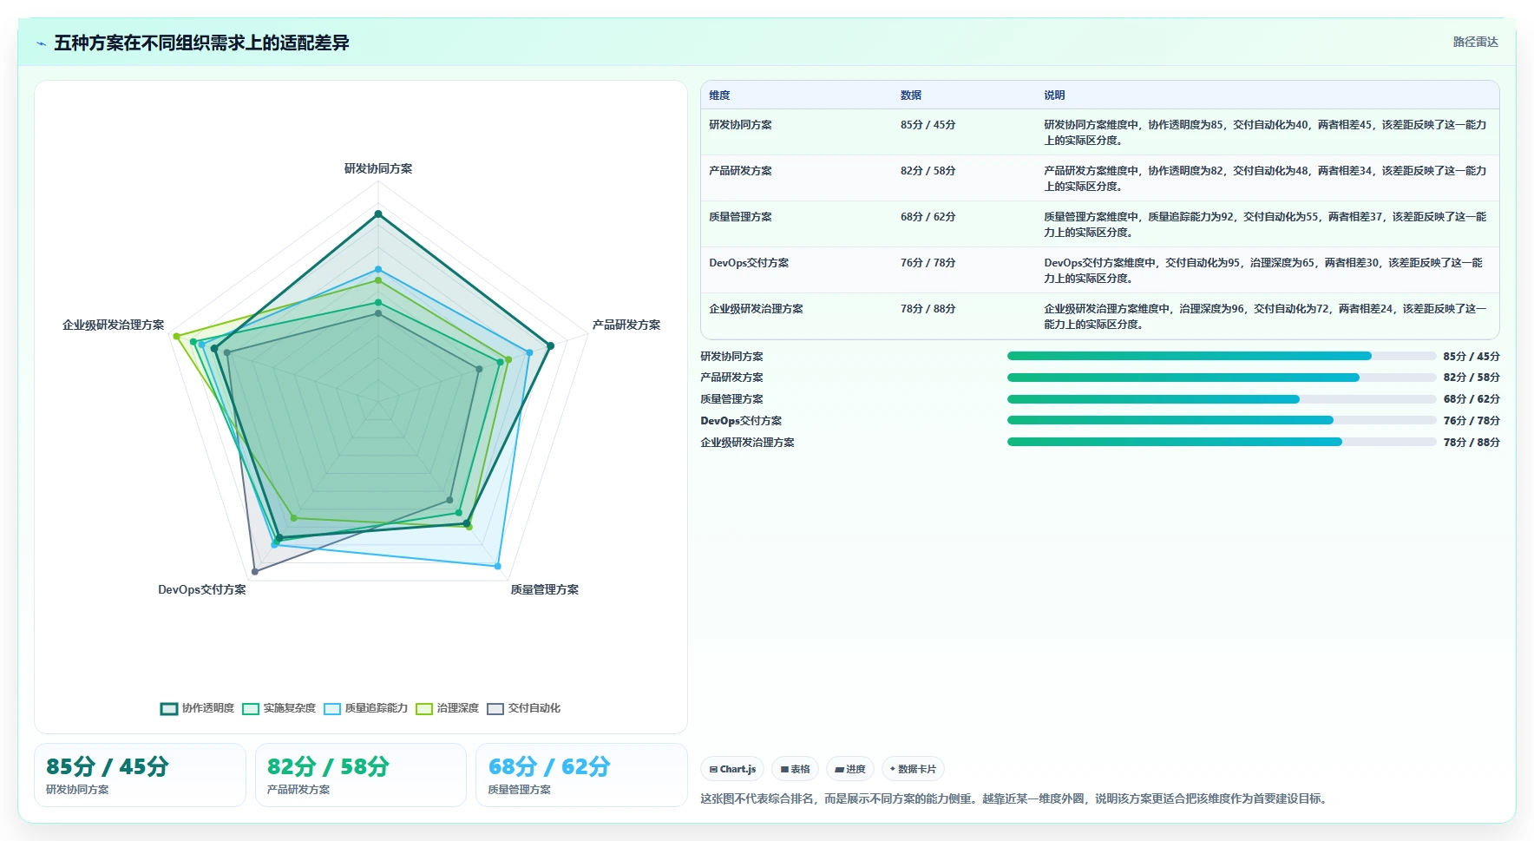Open the 82分 / 58分 产品研发方案 data card

click(361, 775)
